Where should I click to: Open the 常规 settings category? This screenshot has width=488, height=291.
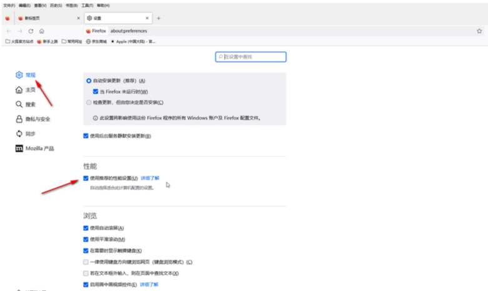tap(26, 75)
